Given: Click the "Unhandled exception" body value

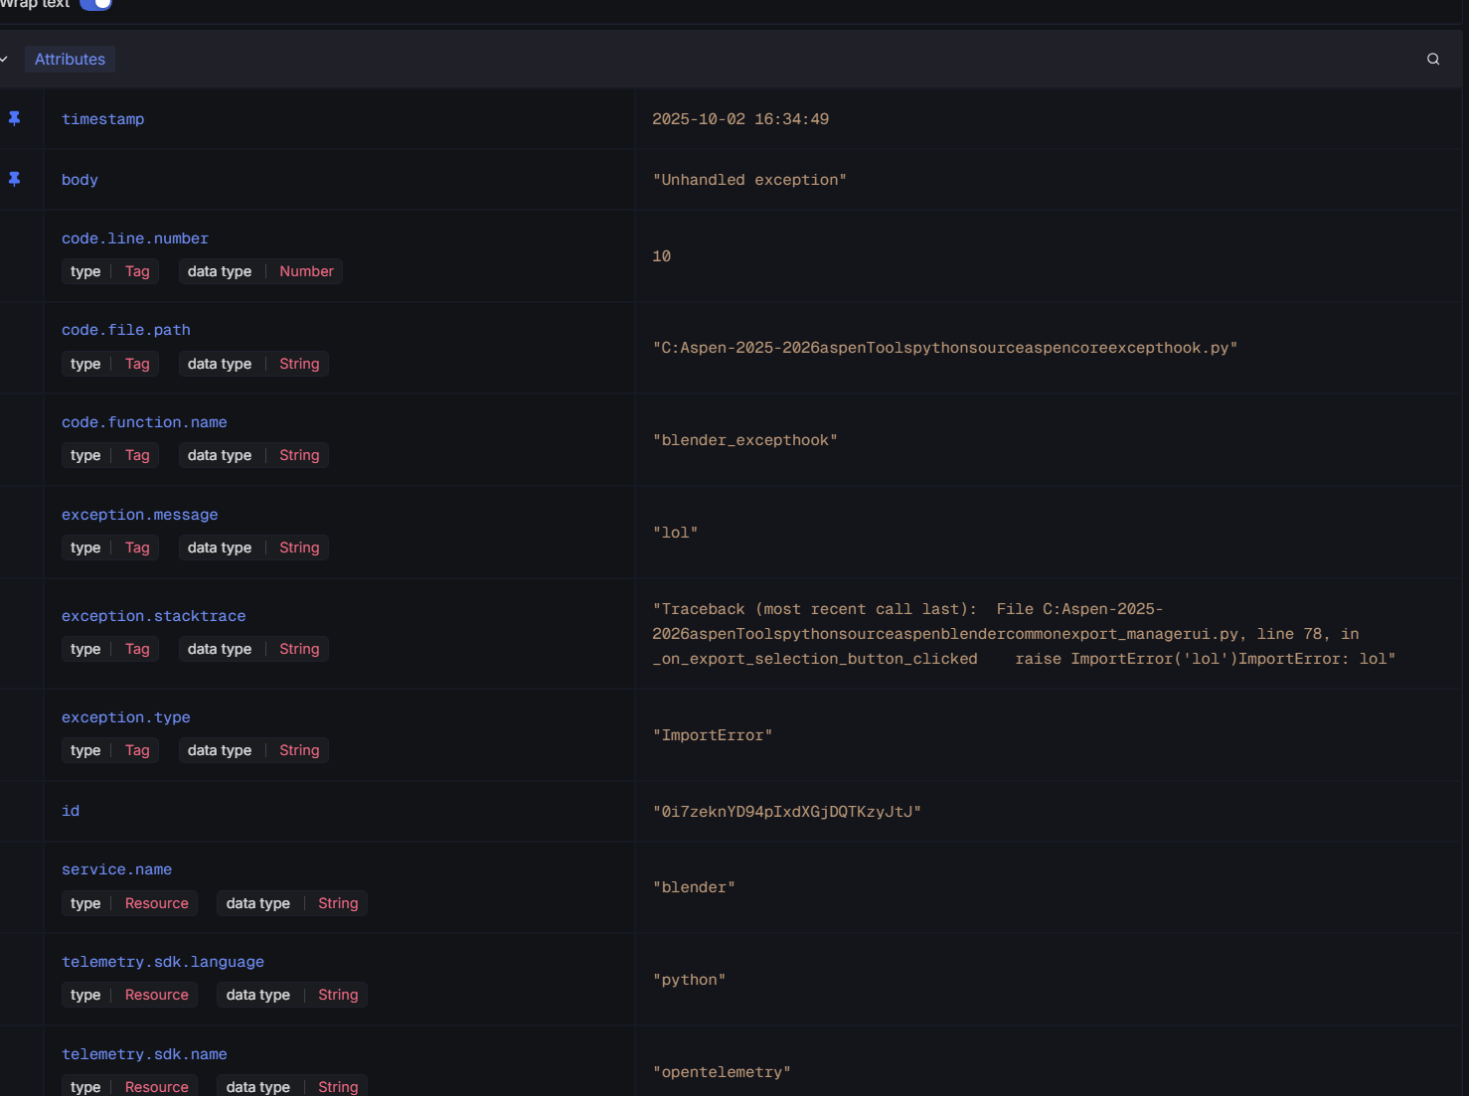Looking at the screenshot, I should (x=748, y=180).
